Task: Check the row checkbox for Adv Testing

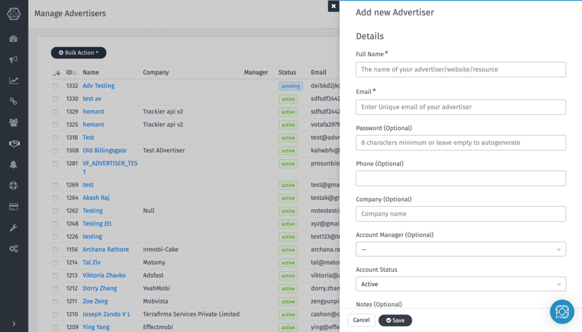Action: 55,86
